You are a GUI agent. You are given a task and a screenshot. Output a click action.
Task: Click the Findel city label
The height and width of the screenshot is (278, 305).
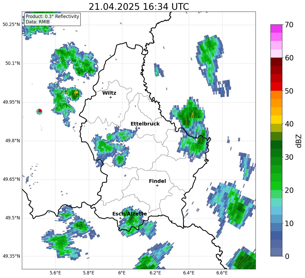click(x=157, y=181)
